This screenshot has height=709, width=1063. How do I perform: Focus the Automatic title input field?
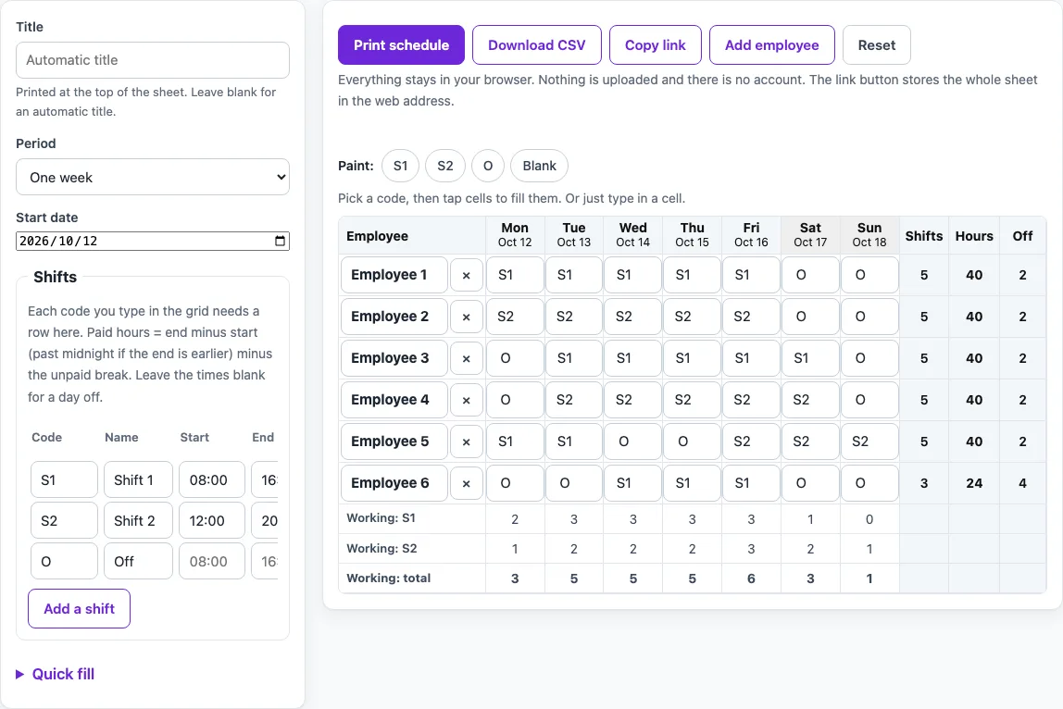[153, 59]
